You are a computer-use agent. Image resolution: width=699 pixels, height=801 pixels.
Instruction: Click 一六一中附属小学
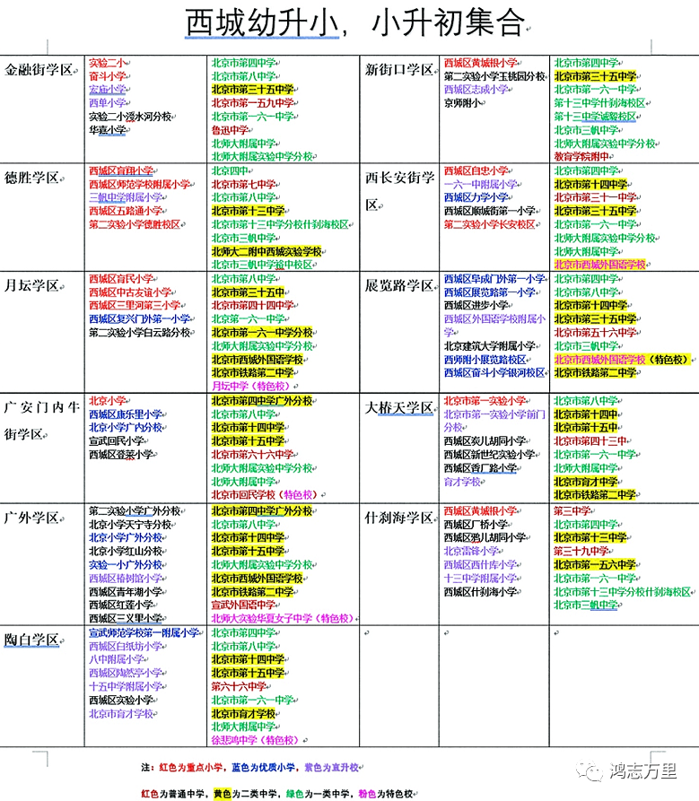(x=480, y=184)
